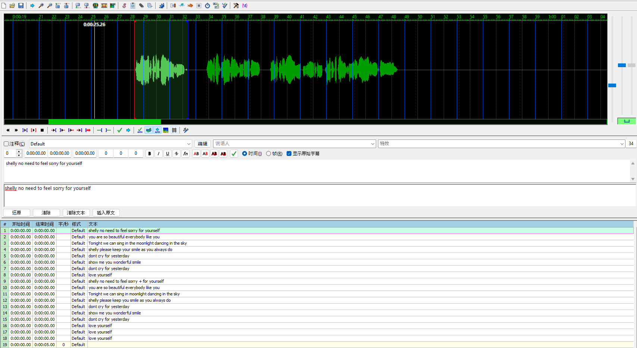The width and height of the screenshot is (637, 348).
Task: Click the zoom in magnifier icon
Action: click(x=41, y=6)
